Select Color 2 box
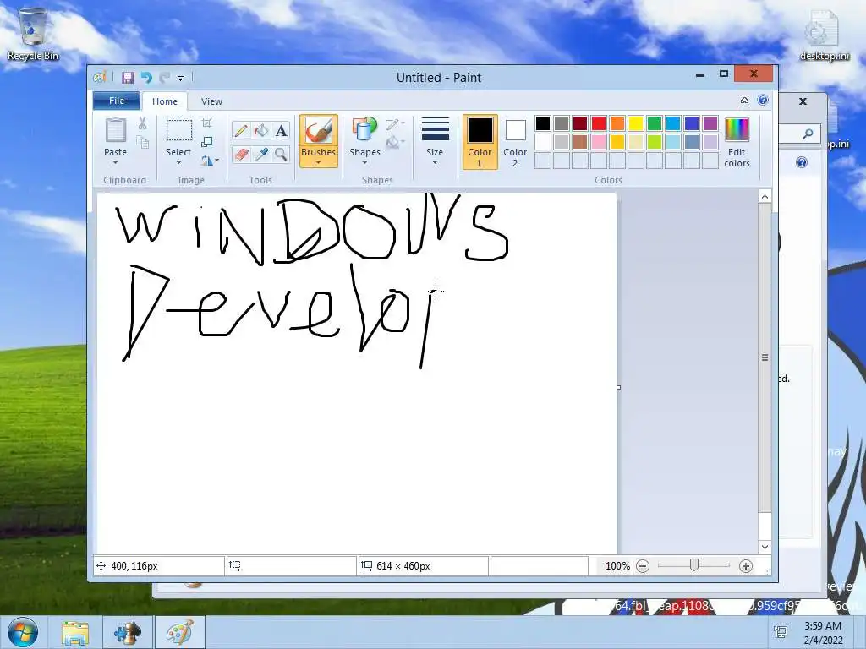Image resolution: width=866 pixels, height=649 pixels. point(515,142)
